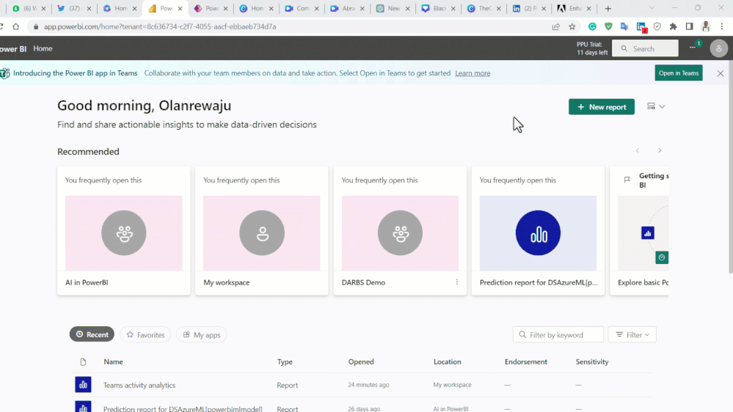This screenshot has width=733, height=412.
Task: Open the Explore basic Power BI card
Action: (x=639, y=231)
